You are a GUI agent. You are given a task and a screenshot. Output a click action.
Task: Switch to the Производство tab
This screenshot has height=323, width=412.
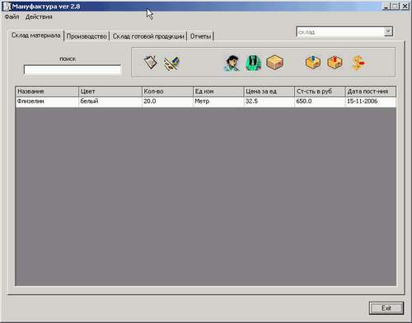[87, 36]
